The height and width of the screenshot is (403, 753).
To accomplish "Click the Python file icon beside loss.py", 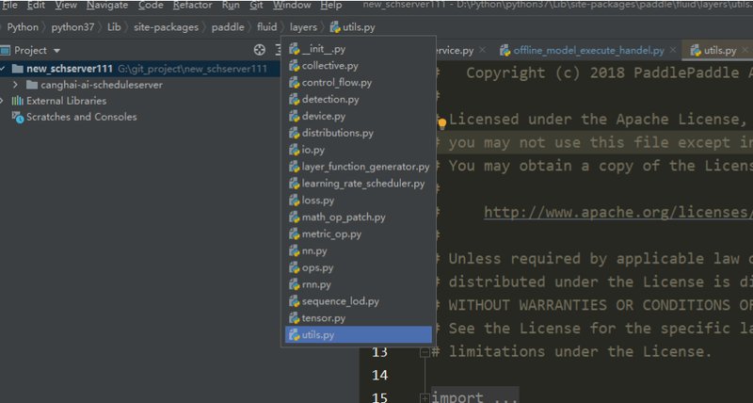I will 295,201.
